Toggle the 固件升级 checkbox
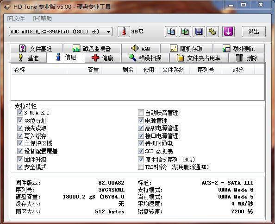Image resolution: width=275 pixels, height=224 pixels. click(x=20, y=160)
